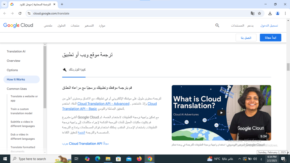This screenshot has width=290, height=163.
Task: Click the Chrome back arrow
Action: click(5, 13)
